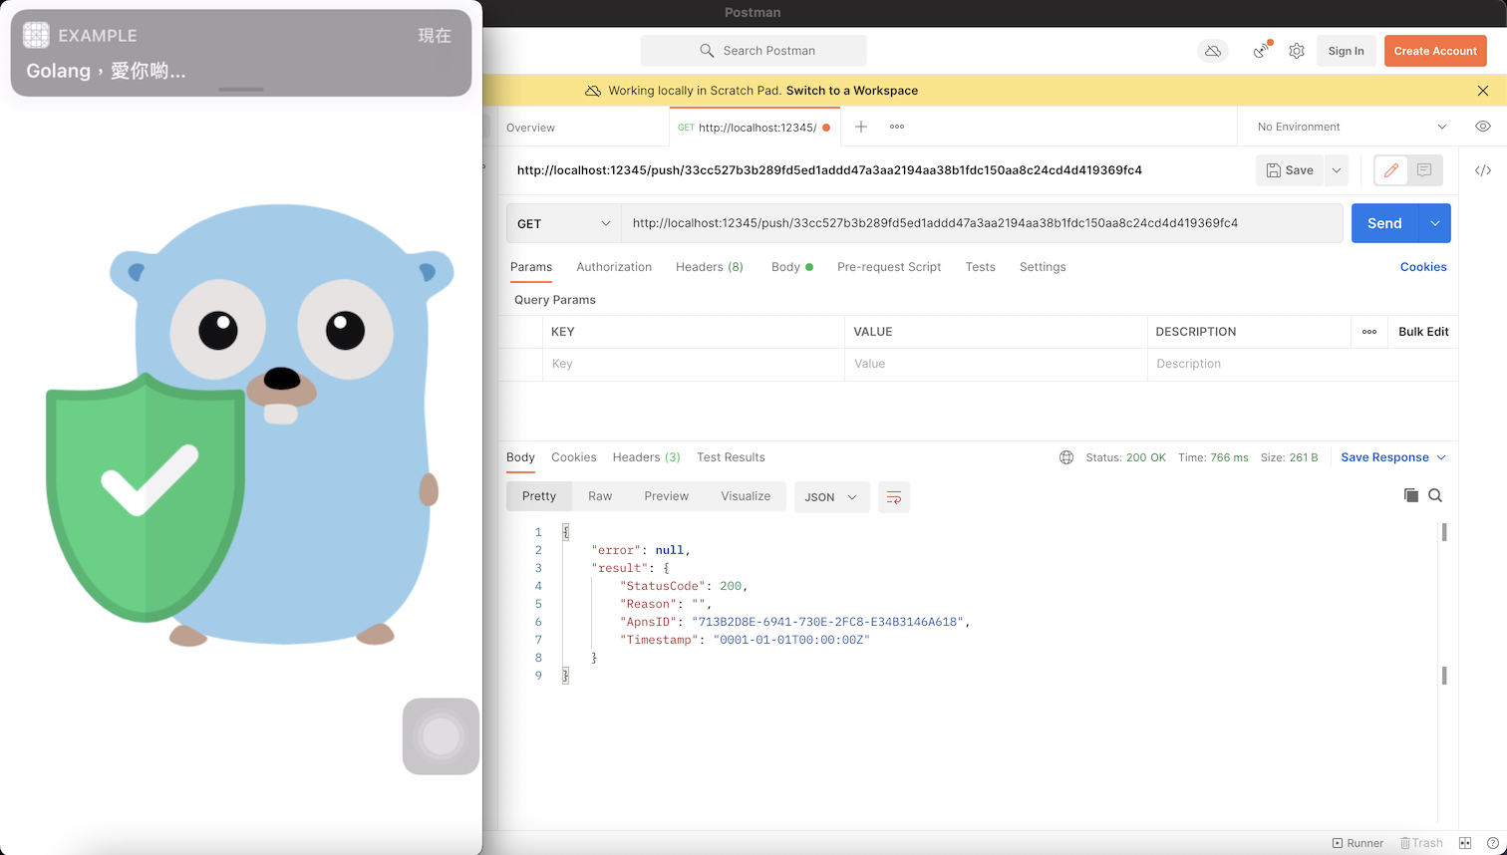Open the Test Results tab
Screen dimensions: 1507x855
point(731,457)
